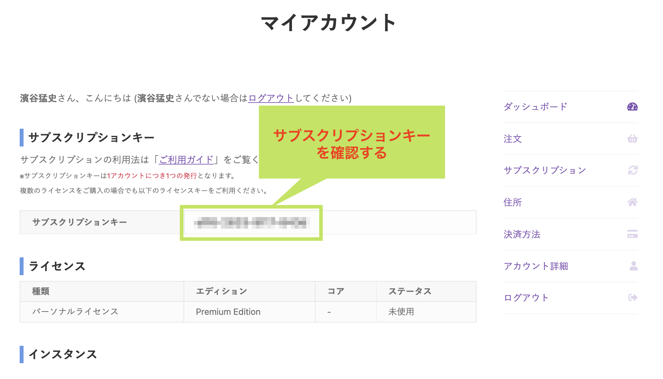Image resolution: width=663 pixels, height=379 pixels.
Task: Click the dashboard gauge icon
Action: point(632,107)
